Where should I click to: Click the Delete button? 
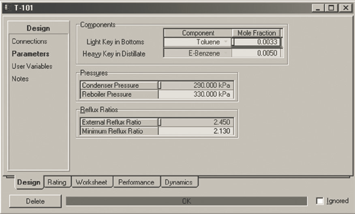point(35,201)
